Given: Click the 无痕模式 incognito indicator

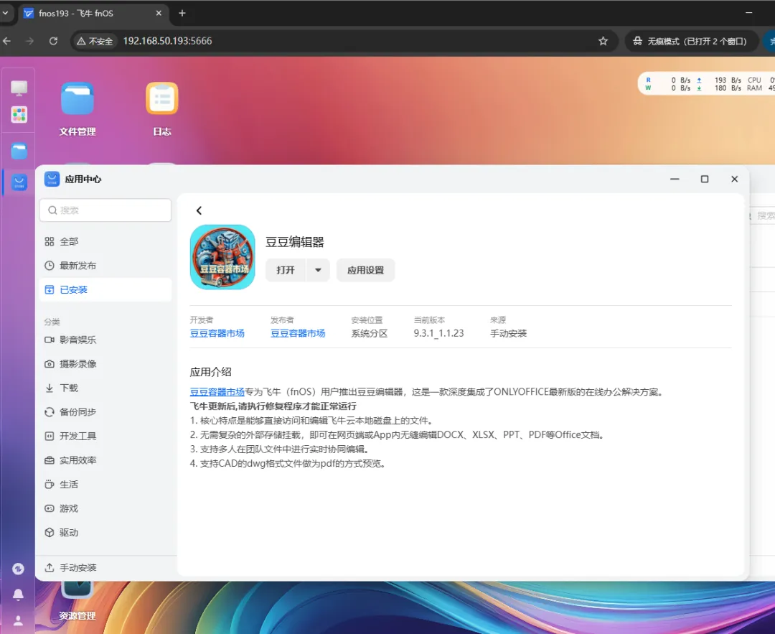Looking at the screenshot, I should click(x=690, y=41).
